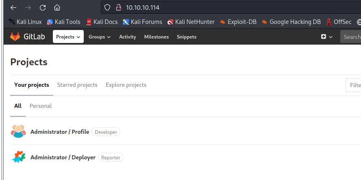Expand the Projects dropdown menu
Screen dimensions: 361x180
tap(68, 36)
